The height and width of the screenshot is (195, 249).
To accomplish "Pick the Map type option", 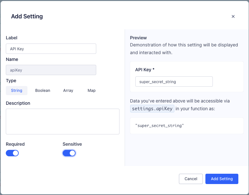I will click(91, 91).
